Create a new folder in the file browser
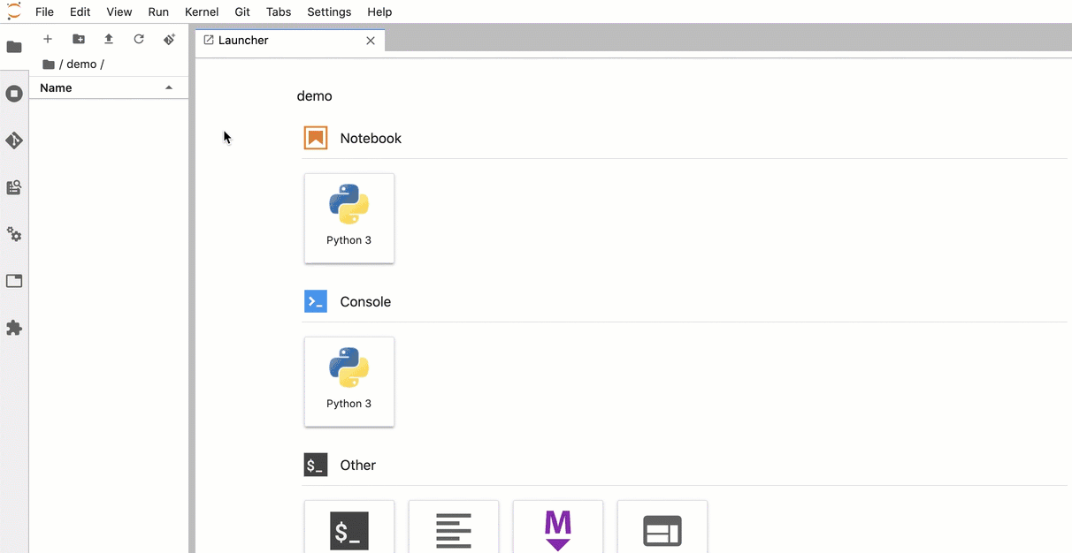 coord(78,39)
